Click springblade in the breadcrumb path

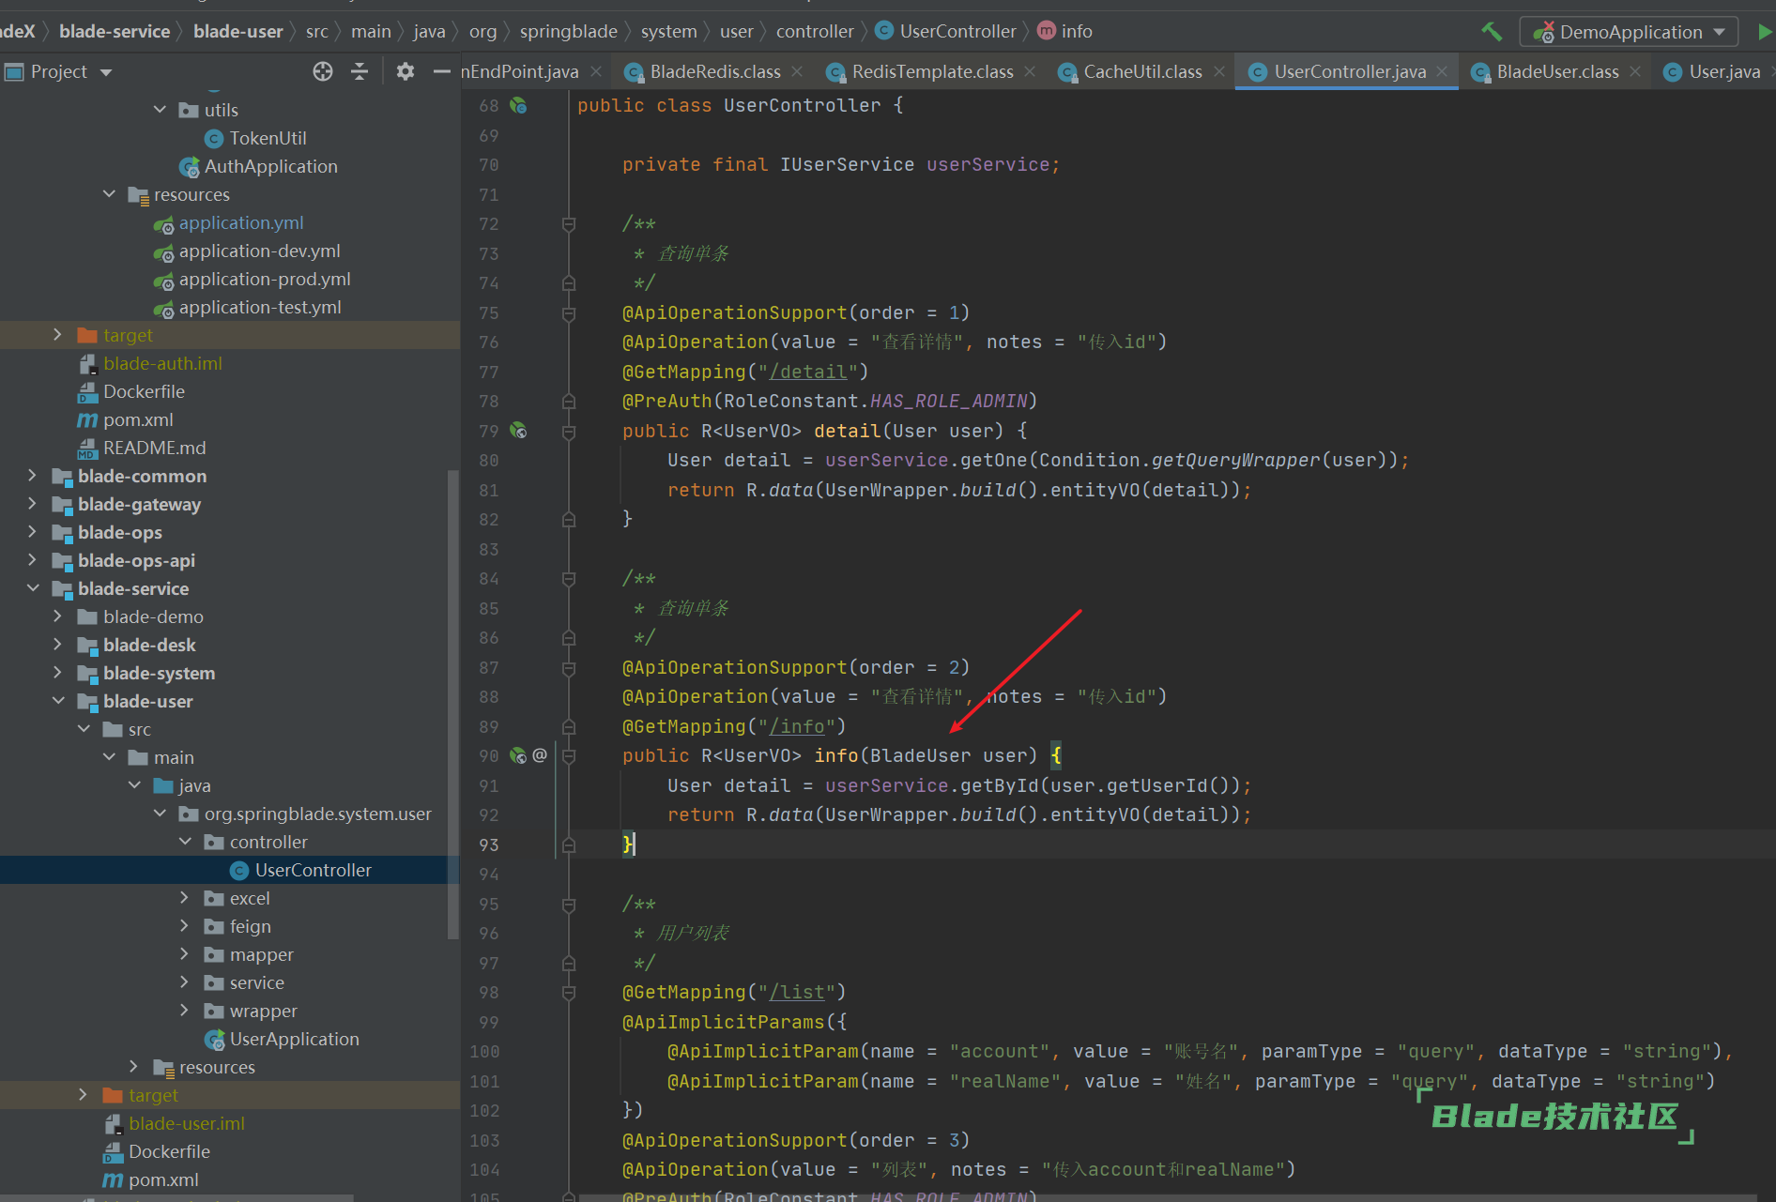click(x=568, y=32)
